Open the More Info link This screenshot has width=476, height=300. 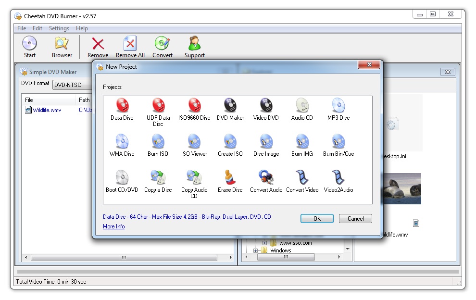(x=113, y=226)
